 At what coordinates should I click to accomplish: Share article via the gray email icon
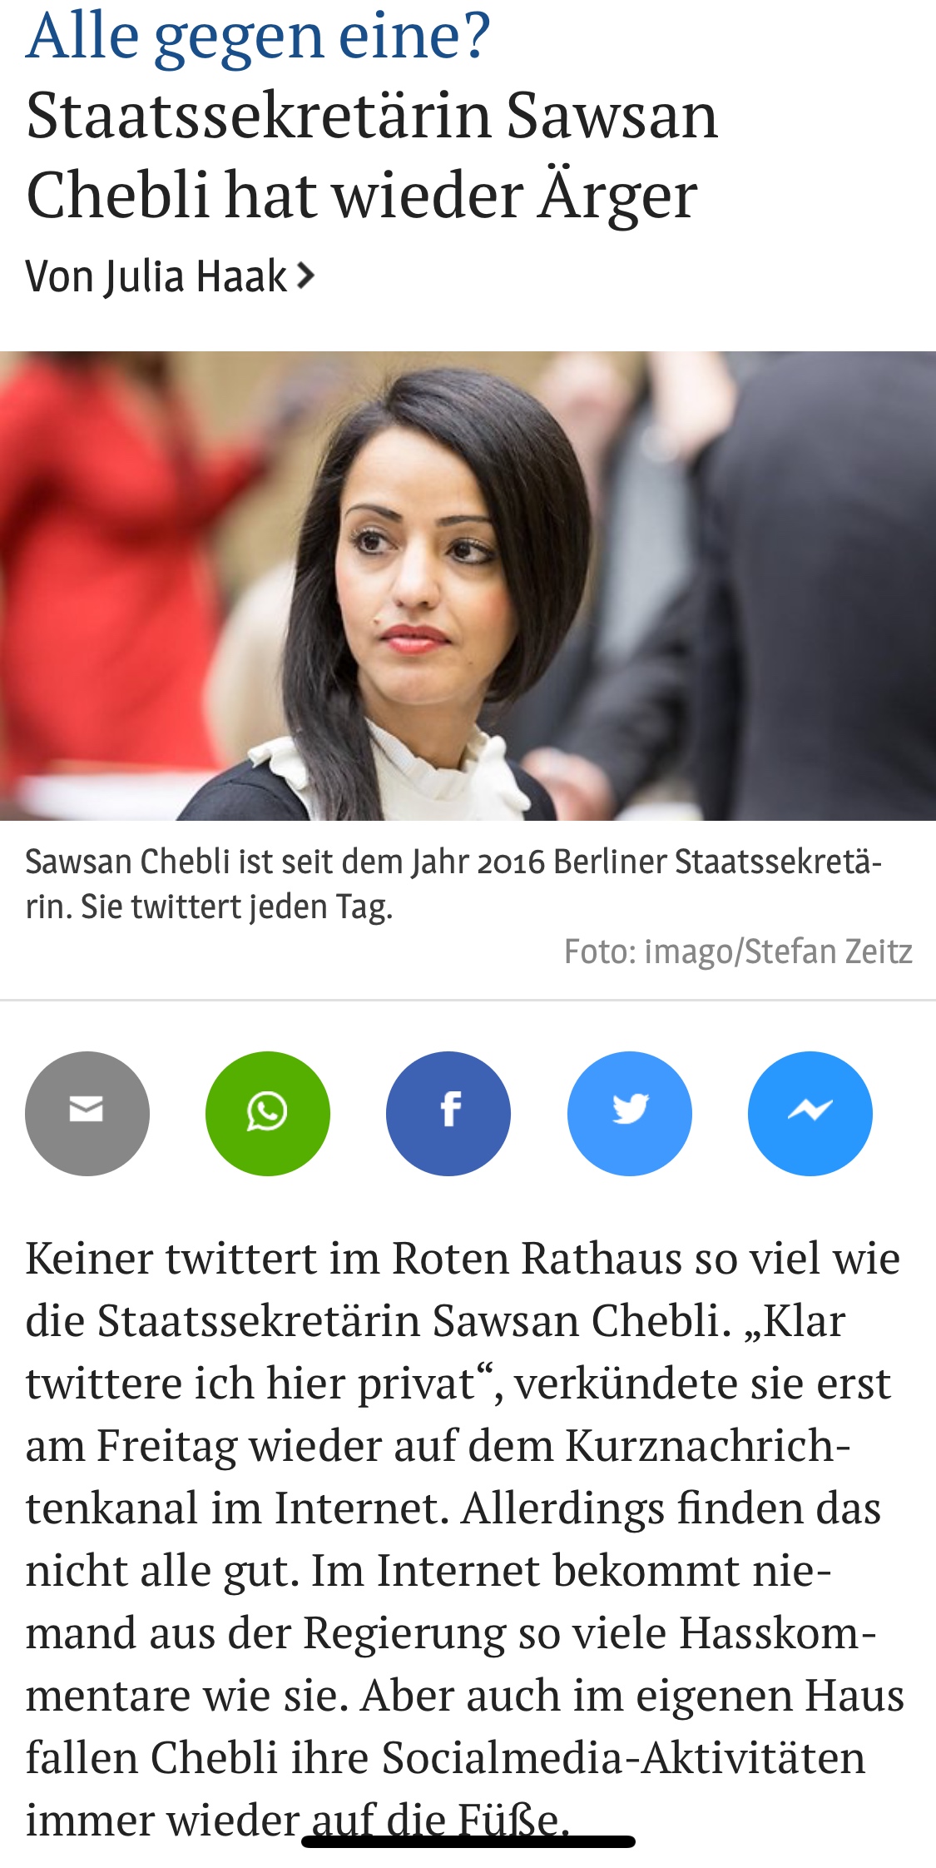point(87,1113)
